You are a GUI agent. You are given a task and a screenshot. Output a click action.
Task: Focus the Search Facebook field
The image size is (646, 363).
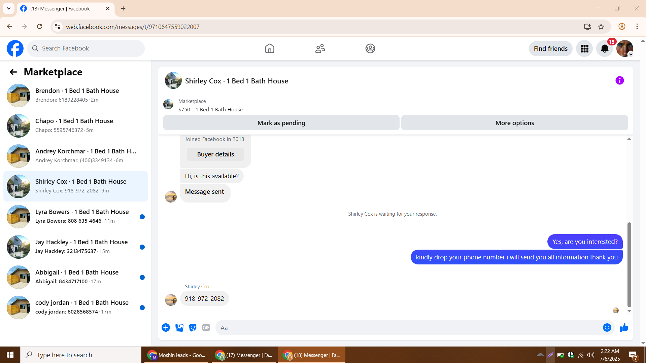[x=86, y=48]
